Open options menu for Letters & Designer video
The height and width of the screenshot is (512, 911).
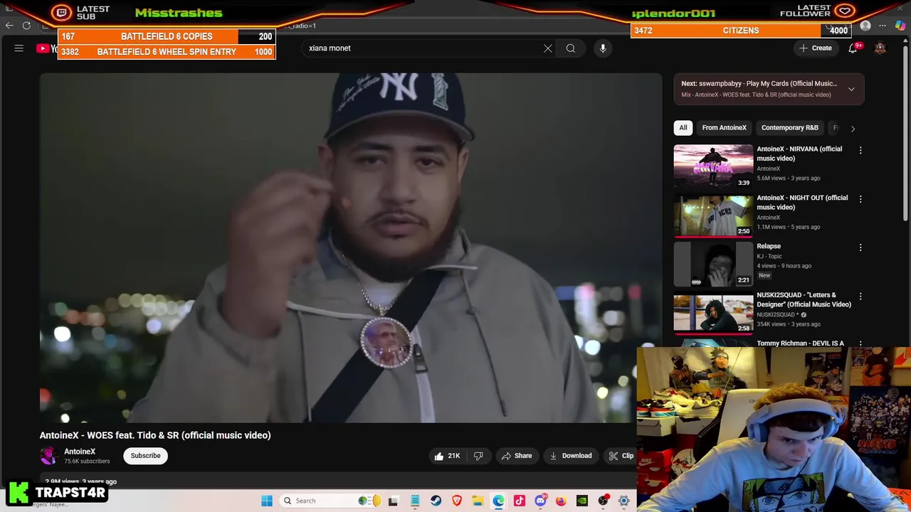pos(860,296)
